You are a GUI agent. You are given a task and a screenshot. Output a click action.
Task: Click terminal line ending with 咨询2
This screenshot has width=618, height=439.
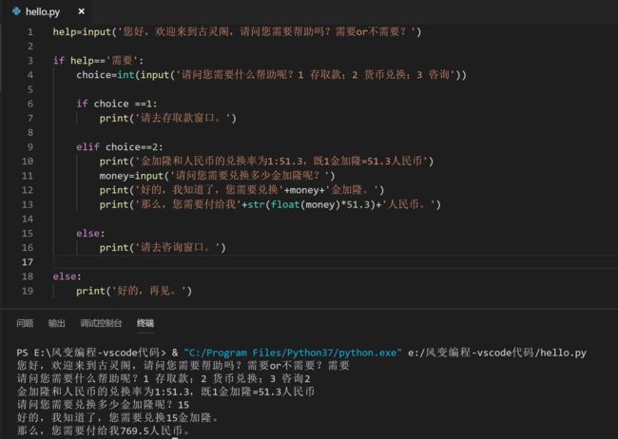164,379
